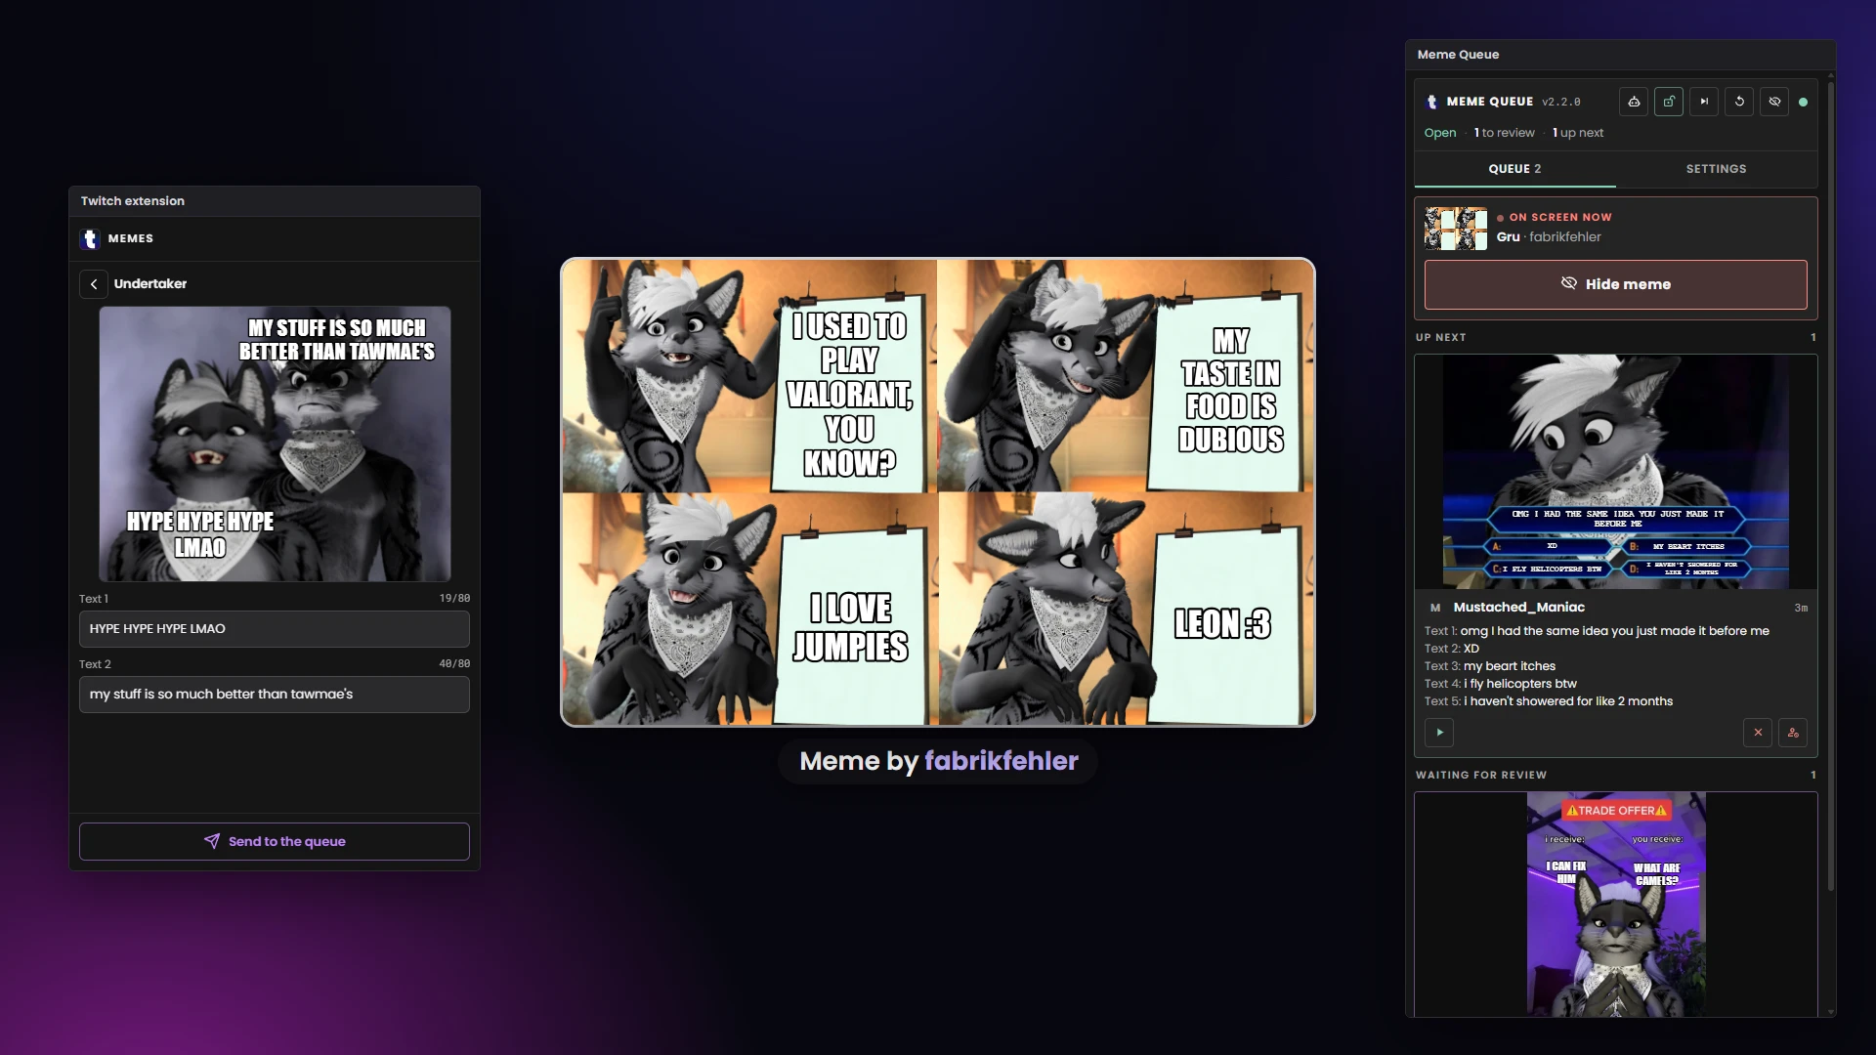Click the green connection status dot
This screenshot has height=1055, width=1876.
1803,102
